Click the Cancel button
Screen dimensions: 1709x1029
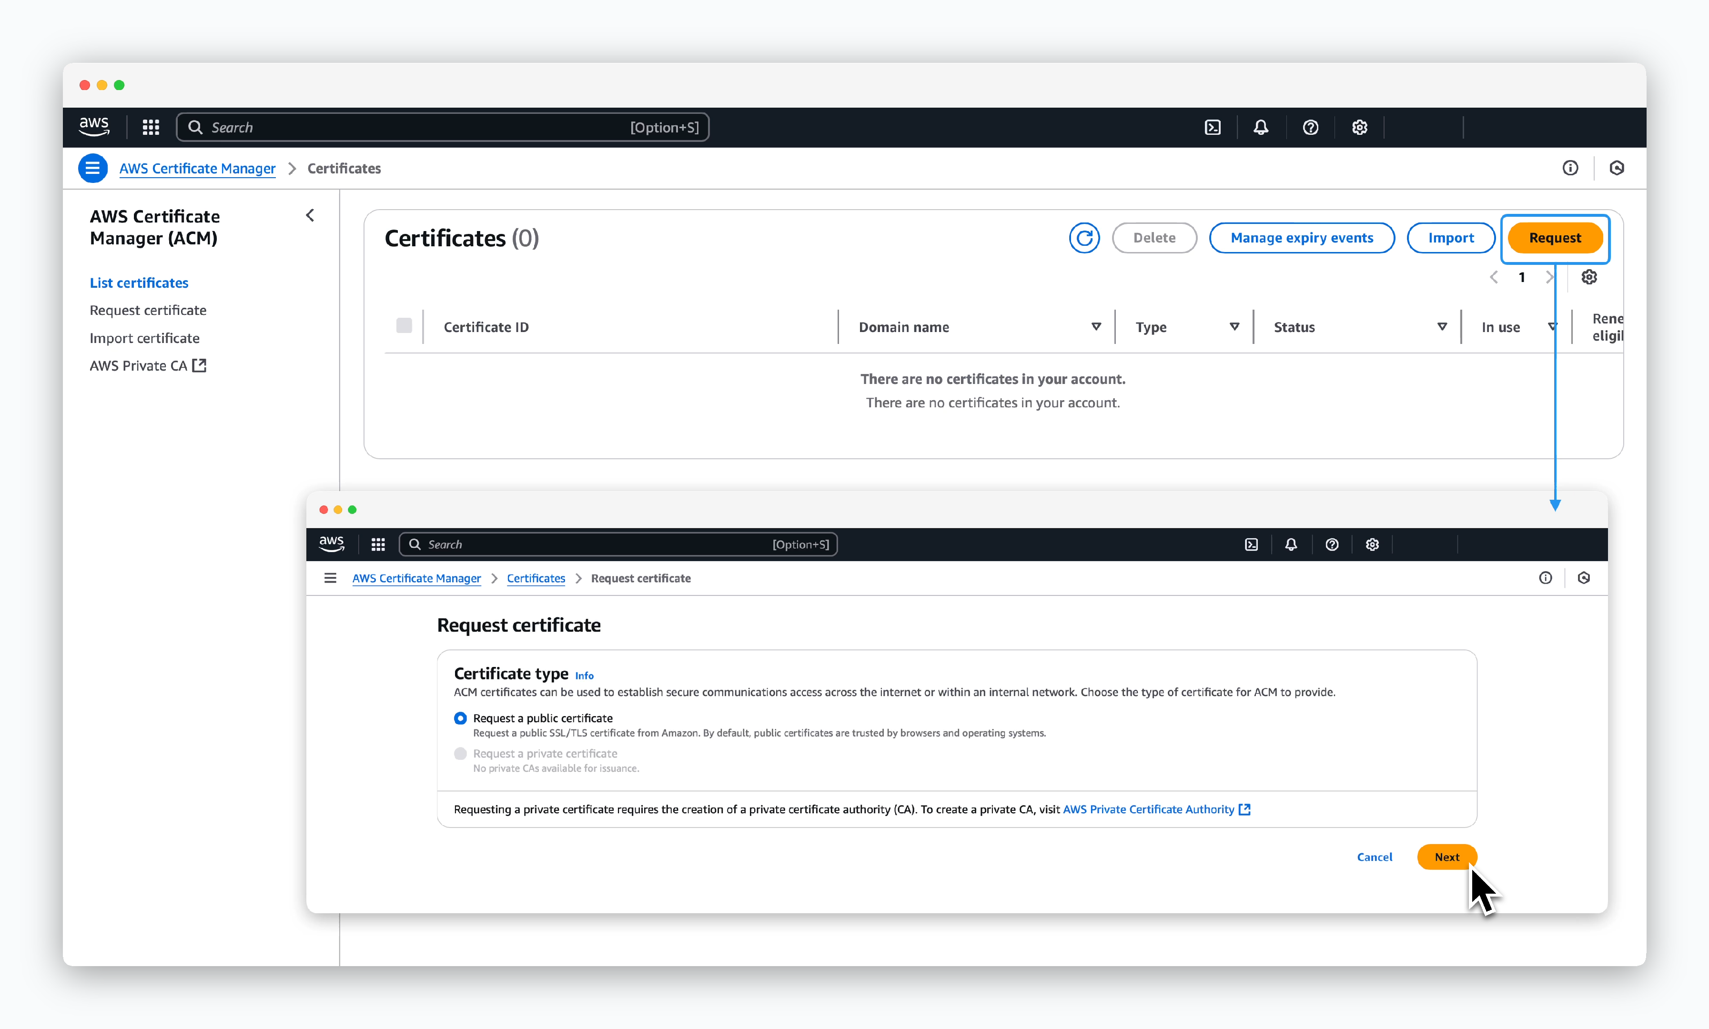pos(1374,857)
